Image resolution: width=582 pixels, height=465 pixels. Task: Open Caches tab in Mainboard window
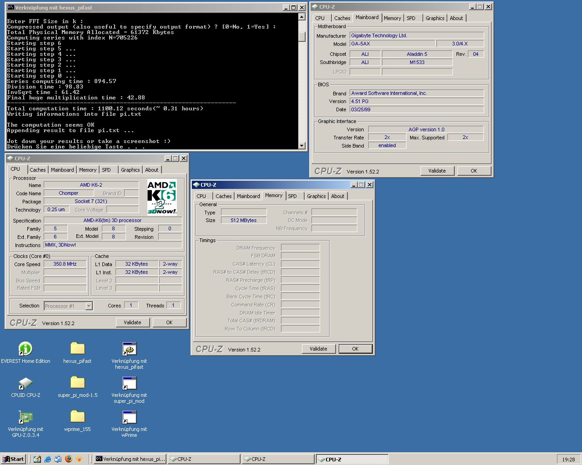click(342, 18)
